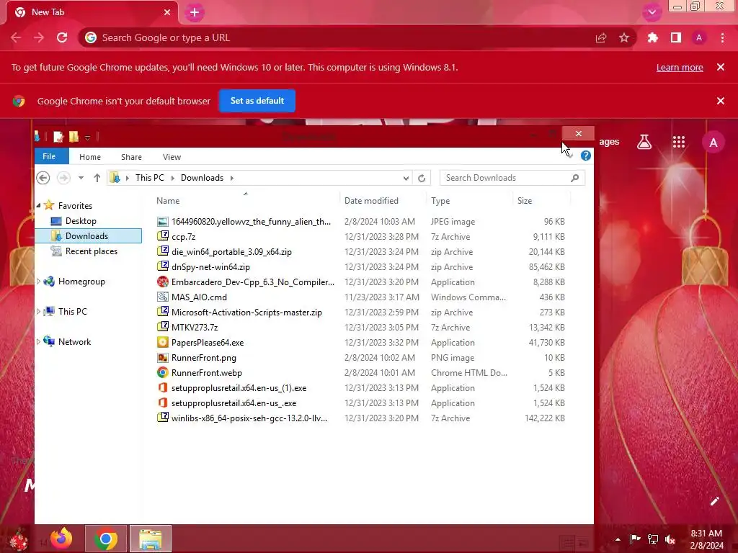The image size is (738, 553).
Task: Open Quick Access Toolbar customize dropdown
Action: 87,138
